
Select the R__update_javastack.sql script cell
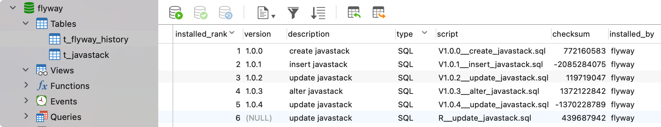click(485, 118)
